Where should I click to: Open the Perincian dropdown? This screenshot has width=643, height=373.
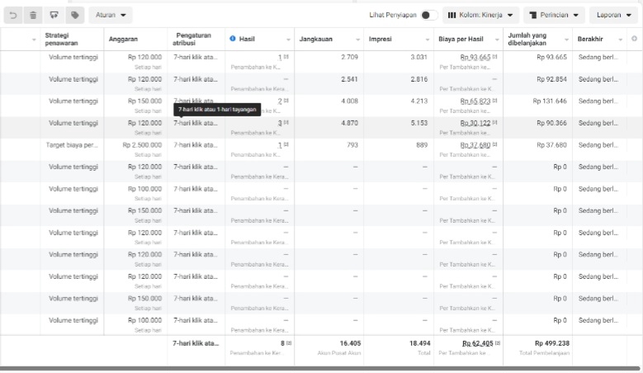click(x=554, y=15)
